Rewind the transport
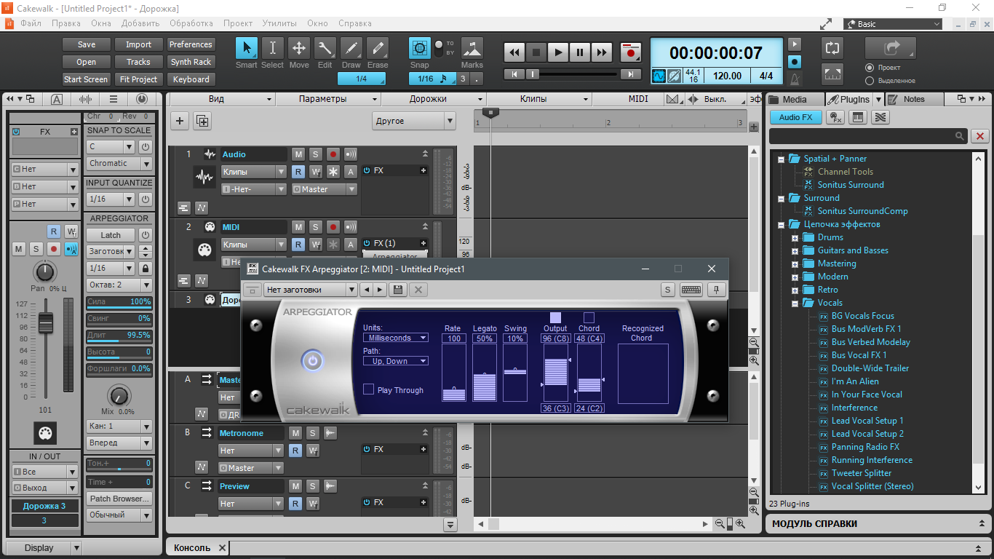 coord(514,52)
